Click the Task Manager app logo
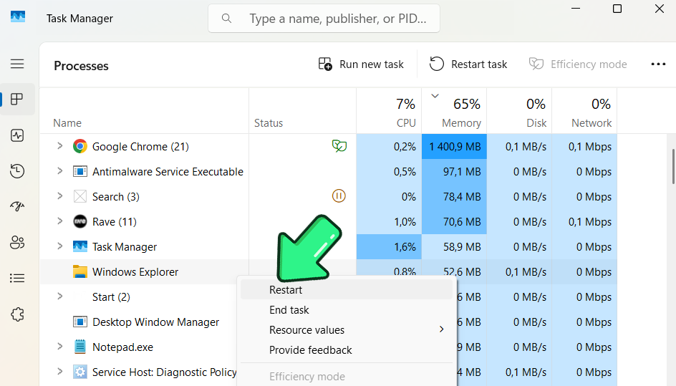Screen dimensions: 676x386 [18, 16]
